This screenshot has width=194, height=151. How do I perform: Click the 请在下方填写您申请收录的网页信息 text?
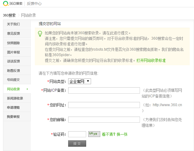[x=68, y=73]
